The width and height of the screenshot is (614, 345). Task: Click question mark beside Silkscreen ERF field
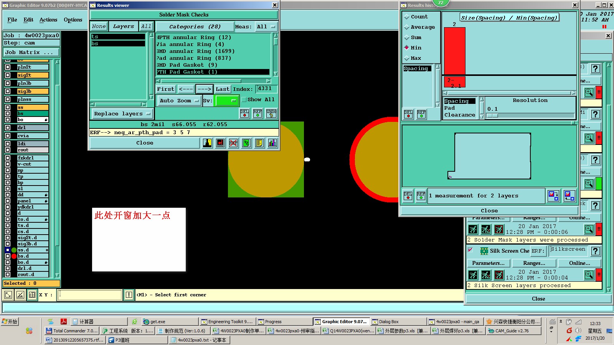pyautogui.click(x=595, y=251)
